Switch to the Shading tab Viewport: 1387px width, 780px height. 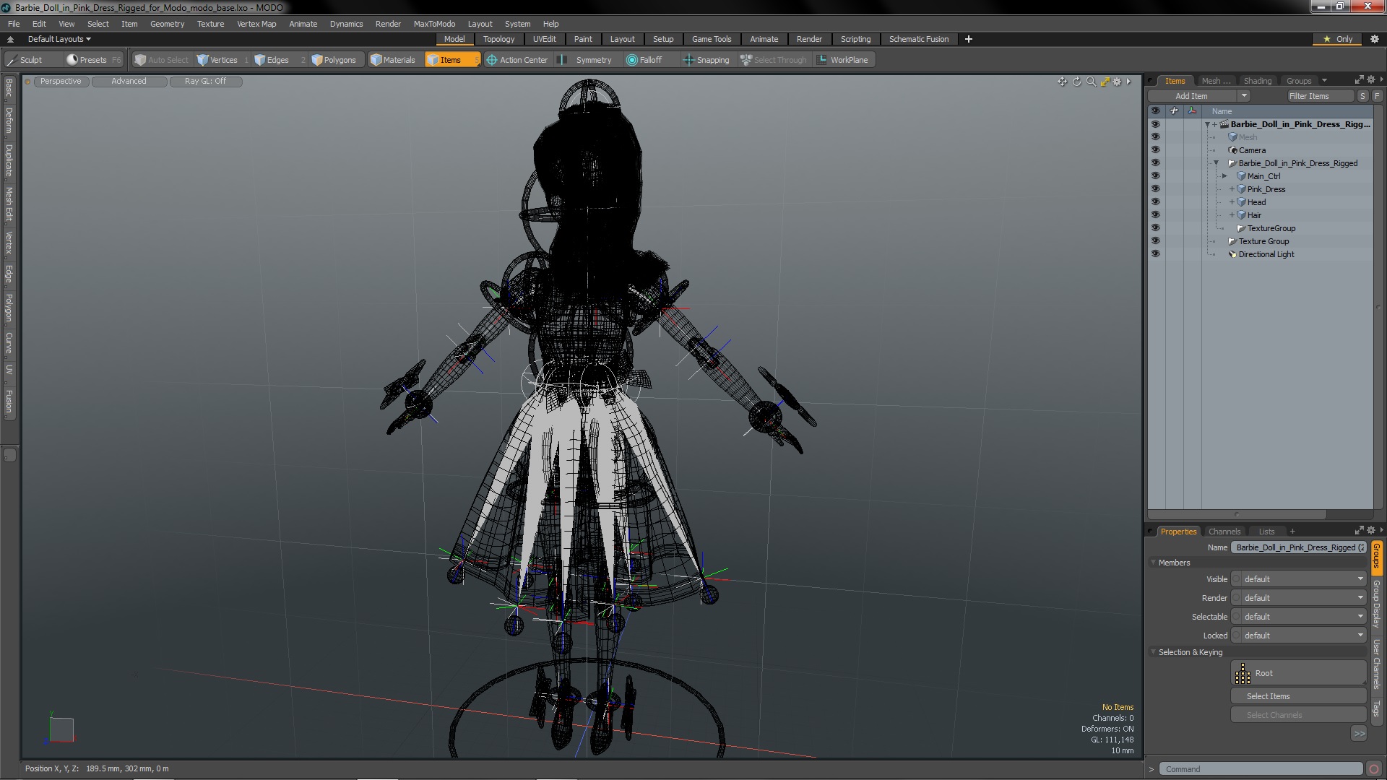(x=1257, y=81)
